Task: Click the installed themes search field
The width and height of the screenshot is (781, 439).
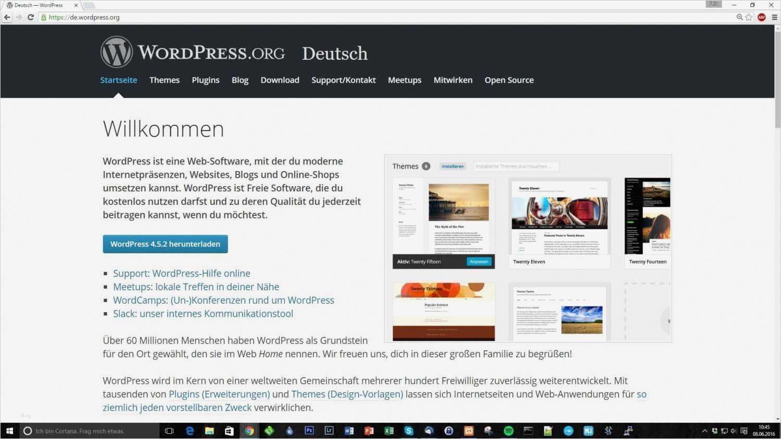Action: coord(516,166)
